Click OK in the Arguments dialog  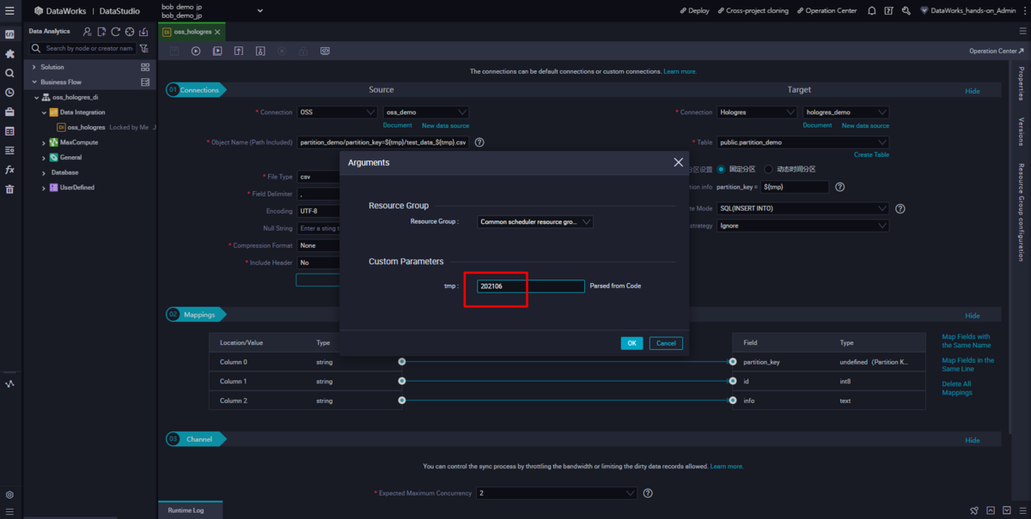click(x=631, y=343)
